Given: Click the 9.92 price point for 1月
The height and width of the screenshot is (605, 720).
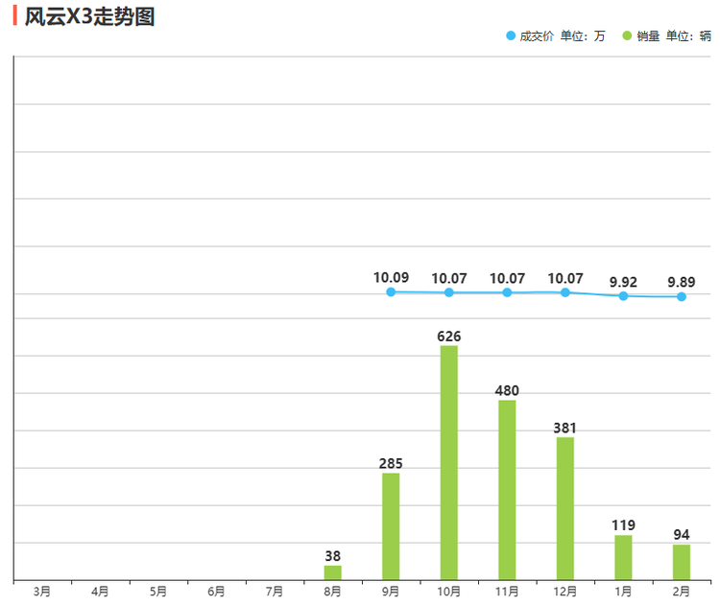Looking at the screenshot, I should point(623,296).
